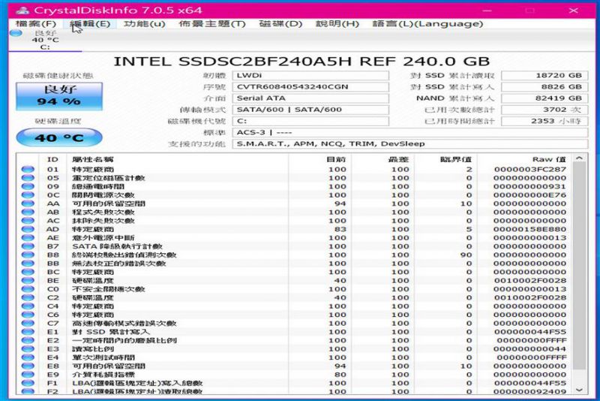Click the features field listing S.M.A.R.T., APM, NCQ
This screenshot has height=401, width=600.
pyautogui.click(x=409, y=144)
